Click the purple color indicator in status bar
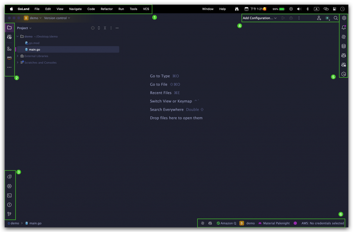The width and height of the screenshot is (353, 232). pyautogui.click(x=295, y=223)
